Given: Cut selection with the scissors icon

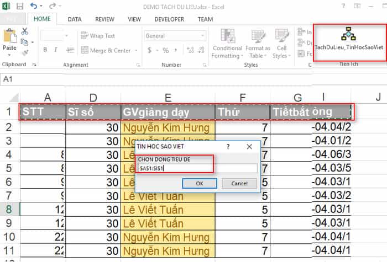Looking at the screenshot, I should point(25,31).
